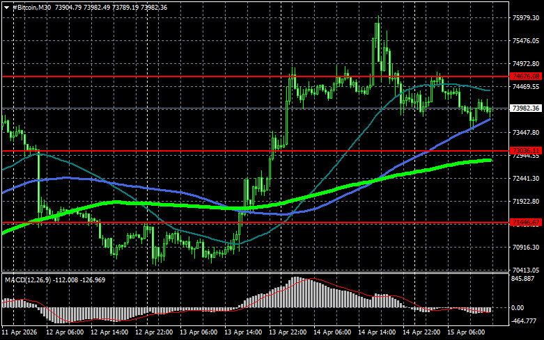Click the 74972.80 price axis value

tap(526, 64)
